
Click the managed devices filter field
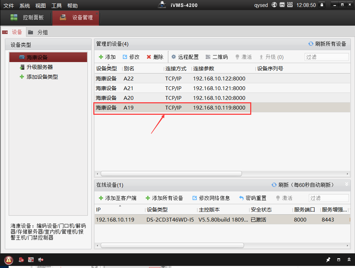pyautogui.click(x=326, y=57)
